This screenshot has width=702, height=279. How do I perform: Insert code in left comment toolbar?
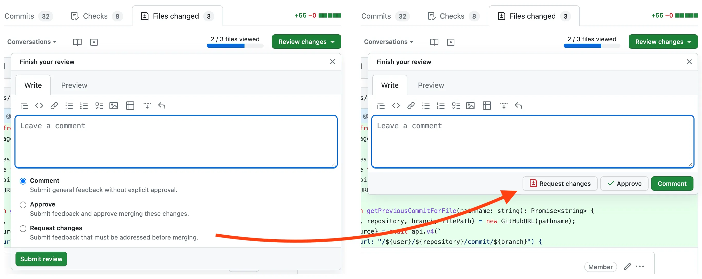click(x=39, y=106)
